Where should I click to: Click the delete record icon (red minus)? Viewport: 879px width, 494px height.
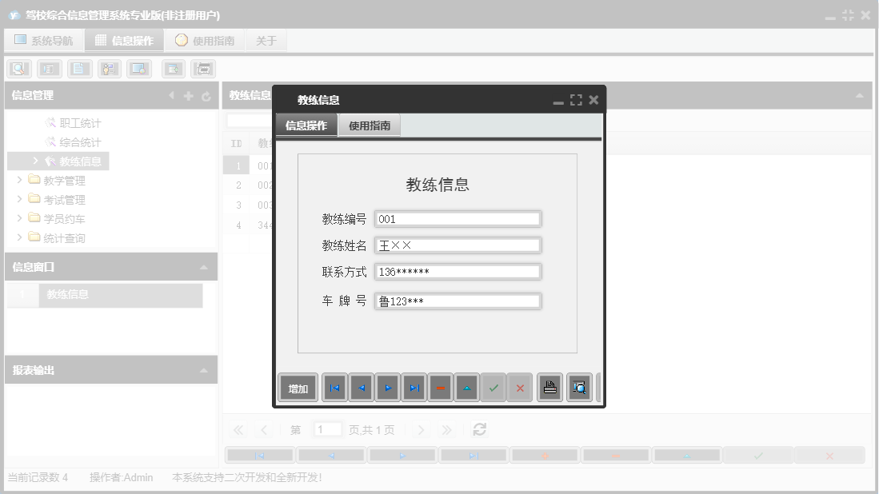point(441,388)
